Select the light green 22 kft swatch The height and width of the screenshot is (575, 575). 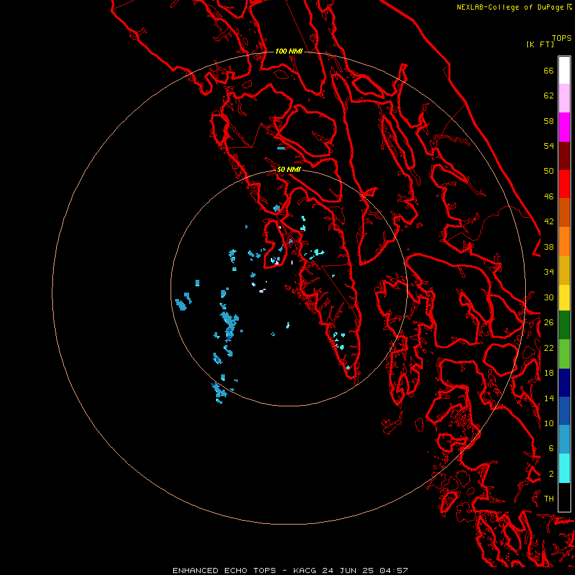[x=564, y=354]
